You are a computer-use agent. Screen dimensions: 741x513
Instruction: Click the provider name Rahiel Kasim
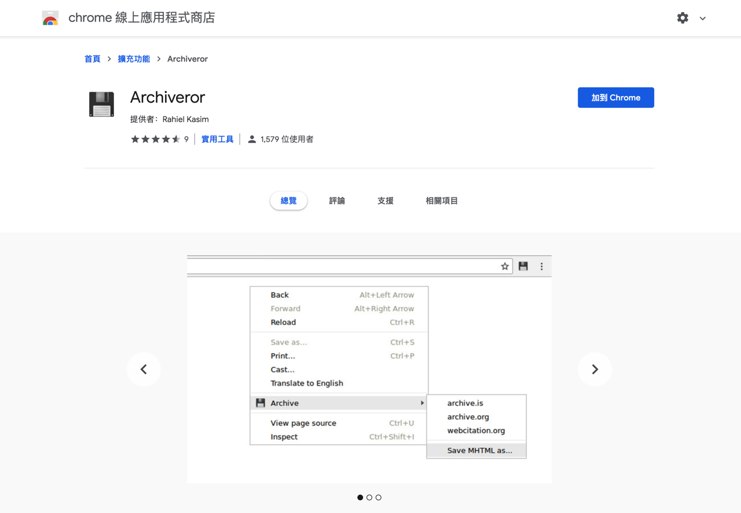point(185,119)
